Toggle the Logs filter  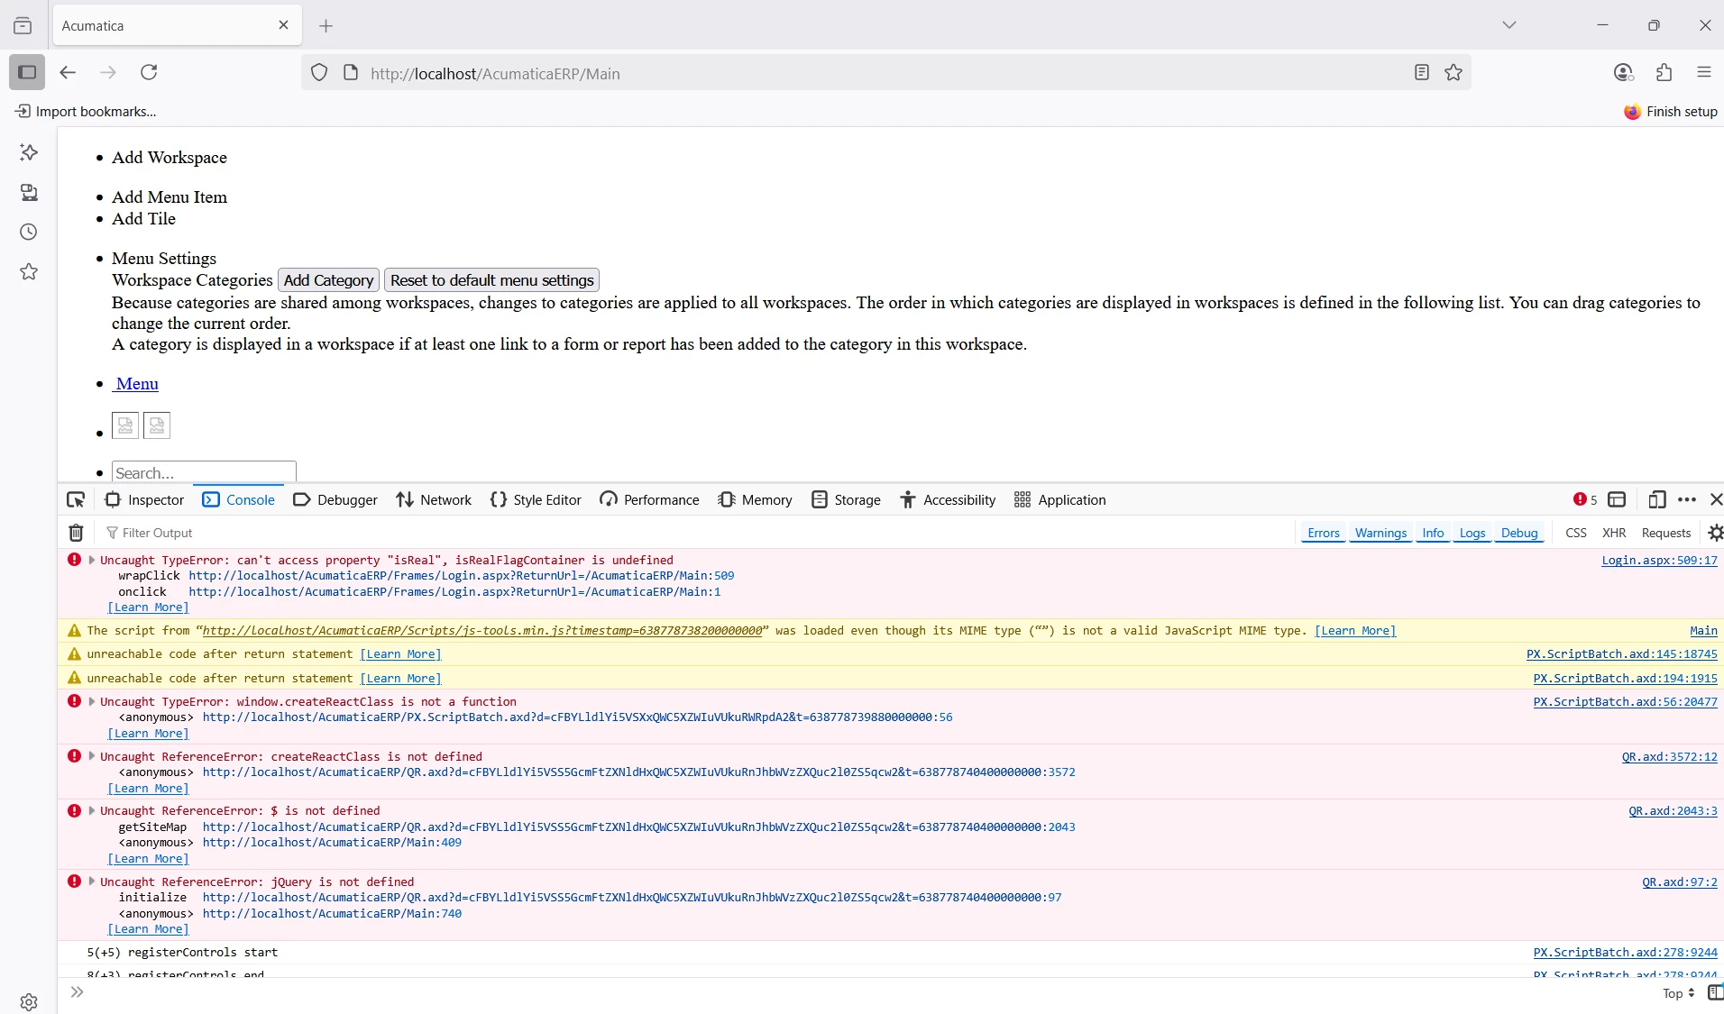[1472, 533]
